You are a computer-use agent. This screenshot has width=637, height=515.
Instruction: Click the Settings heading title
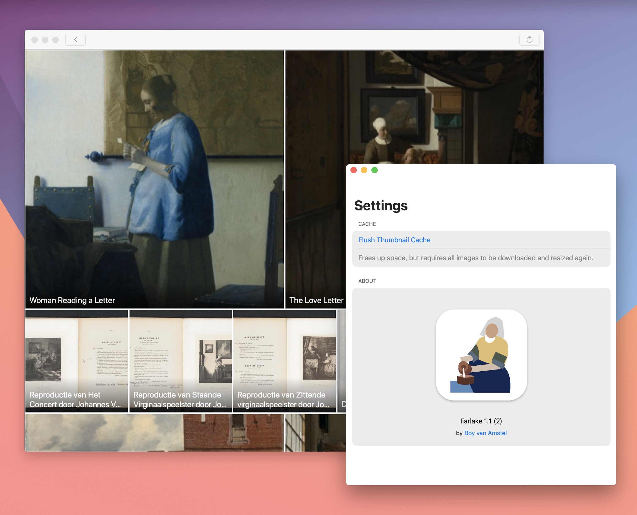pos(381,206)
